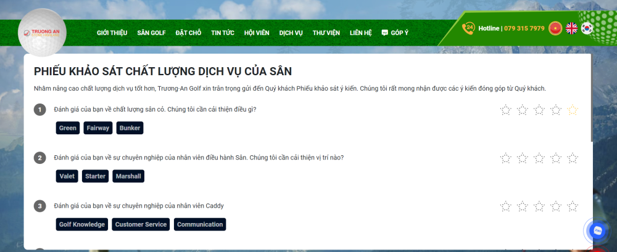Select the Golf Knowledge tag
The image size is (617, 252).
tap(82, 224)
